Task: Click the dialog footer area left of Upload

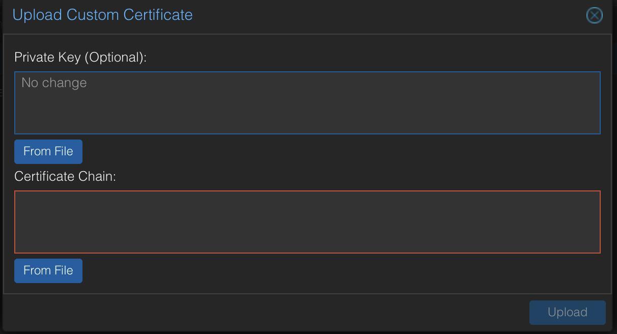Action: click(265, 312)
